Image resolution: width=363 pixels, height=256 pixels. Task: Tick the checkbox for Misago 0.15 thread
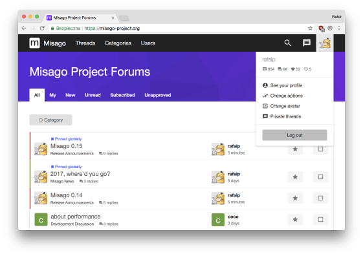[320, 149]
